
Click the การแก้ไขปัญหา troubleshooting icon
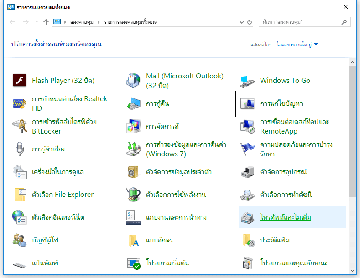click(247, 103)
